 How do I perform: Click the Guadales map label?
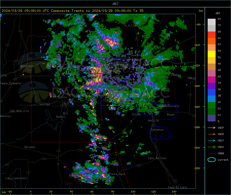point(137,55)
